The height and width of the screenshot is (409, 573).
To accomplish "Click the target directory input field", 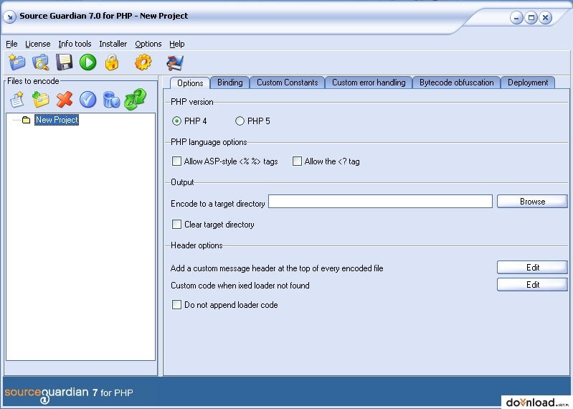I will 380,202.
